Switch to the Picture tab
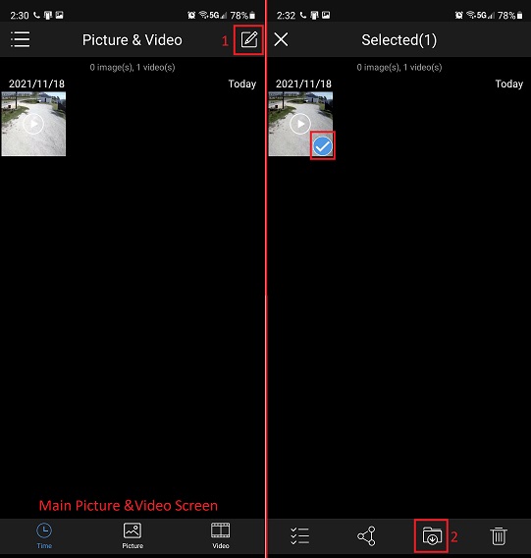531x558 pixels. pos(133,535)
